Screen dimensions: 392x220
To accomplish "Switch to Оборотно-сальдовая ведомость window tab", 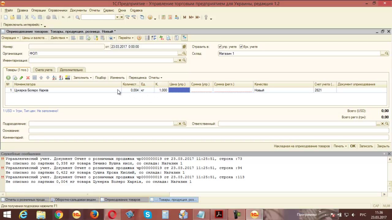I will tap(75, 200).
